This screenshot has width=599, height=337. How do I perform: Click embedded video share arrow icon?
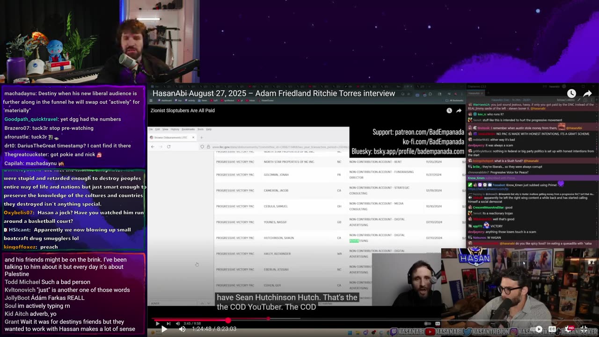tap(459, 110)
